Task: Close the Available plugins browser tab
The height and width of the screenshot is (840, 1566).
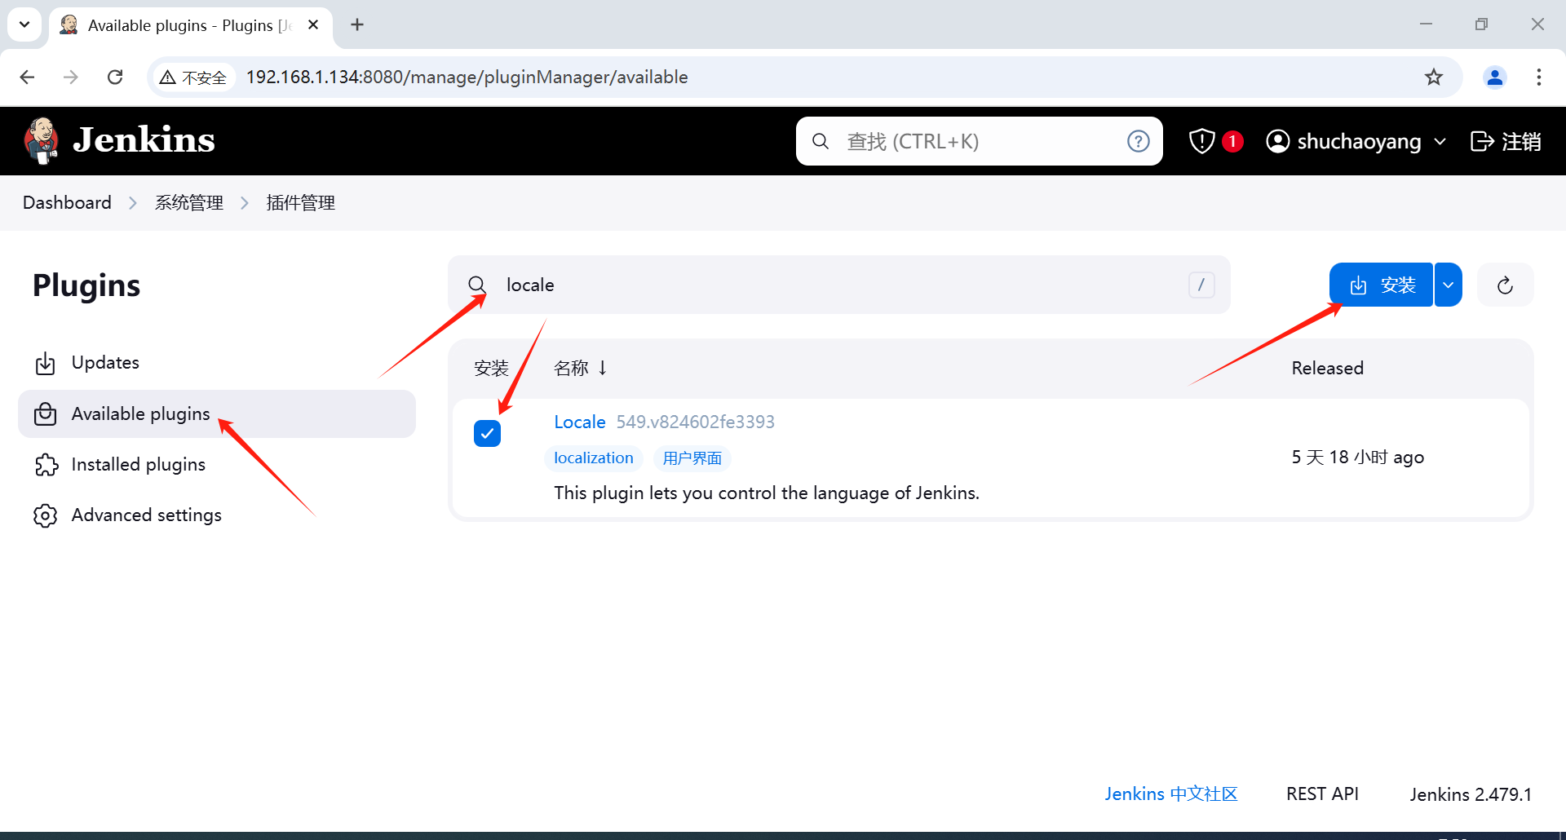Action: (x=313, y=24)
